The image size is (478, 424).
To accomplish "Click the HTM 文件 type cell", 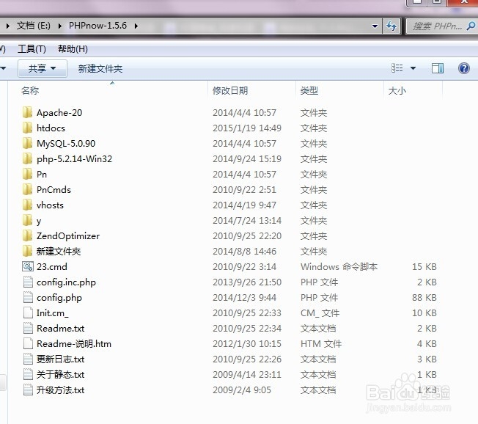I will [321, 344].
